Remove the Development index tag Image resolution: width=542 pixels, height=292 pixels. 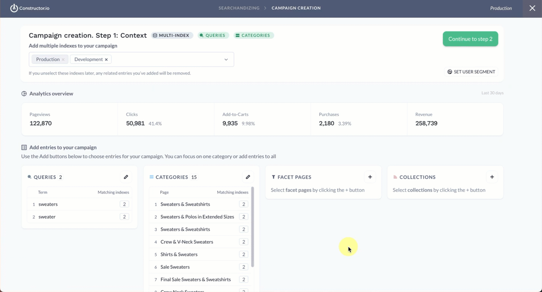pos(106,60)
